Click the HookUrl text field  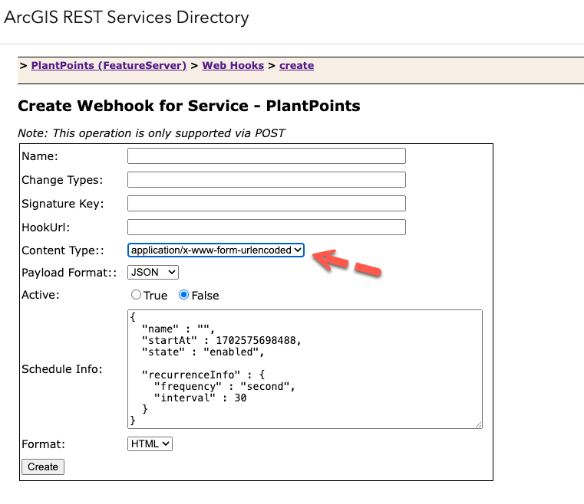click(266, 227)
